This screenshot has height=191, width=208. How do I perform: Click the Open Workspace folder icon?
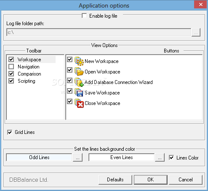[x=79, y=72]
